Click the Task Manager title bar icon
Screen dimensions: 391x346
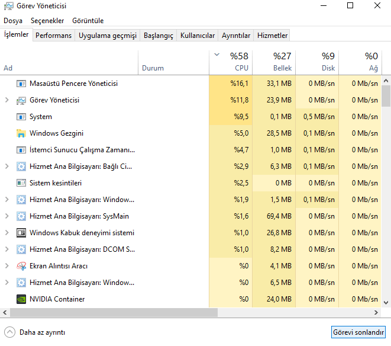click(9, 6)
